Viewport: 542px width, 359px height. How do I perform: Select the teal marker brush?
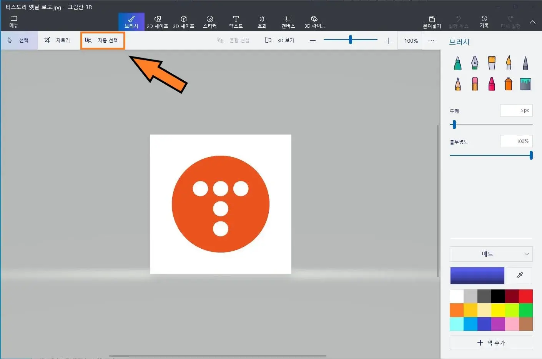pyautogui.click(x=457, y=63)
